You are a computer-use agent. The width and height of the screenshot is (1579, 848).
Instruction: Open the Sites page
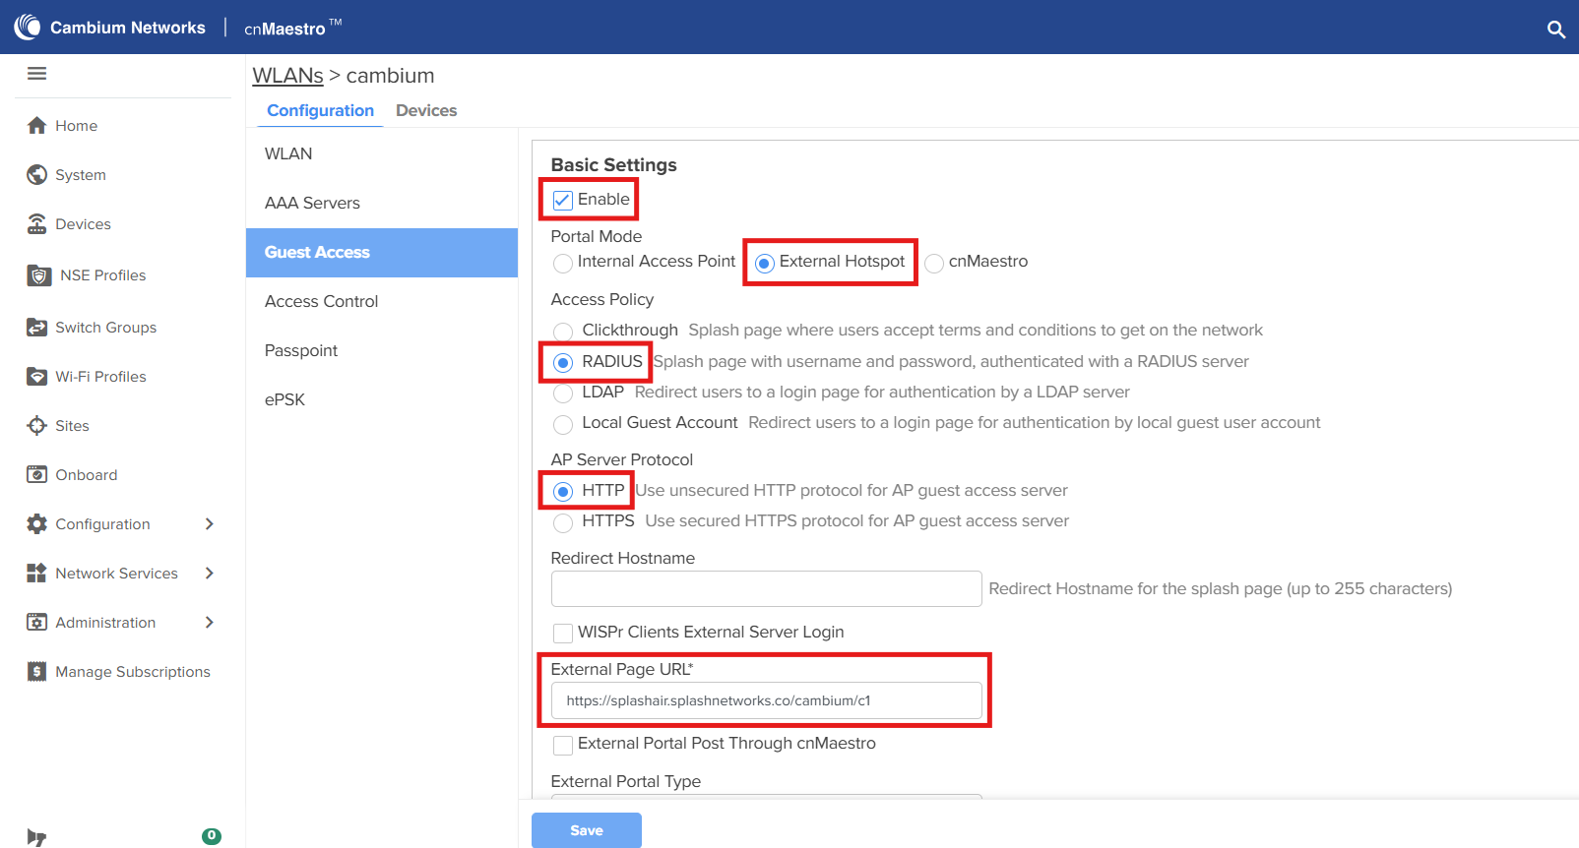[72, 426]
